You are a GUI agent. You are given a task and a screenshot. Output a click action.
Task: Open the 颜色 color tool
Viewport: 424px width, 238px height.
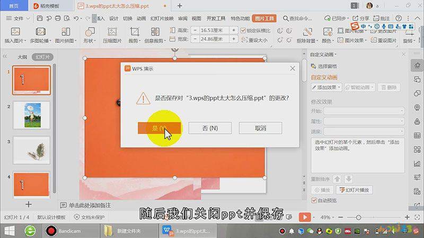click(327, 35)
